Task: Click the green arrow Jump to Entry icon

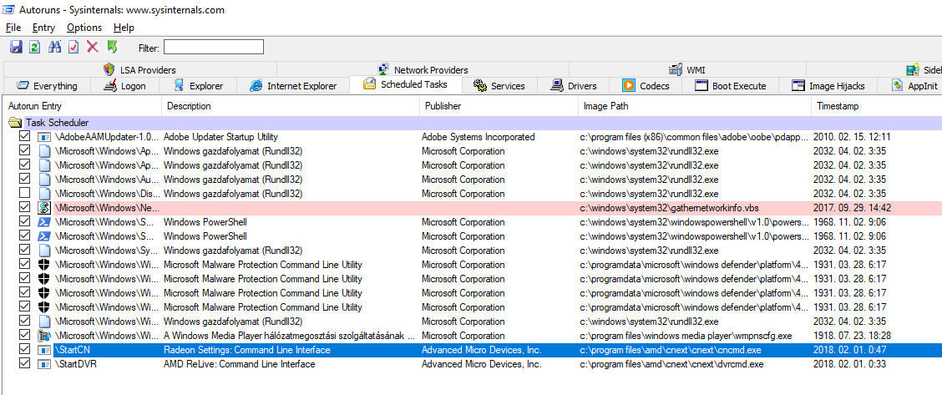Action: coord(113,47)
